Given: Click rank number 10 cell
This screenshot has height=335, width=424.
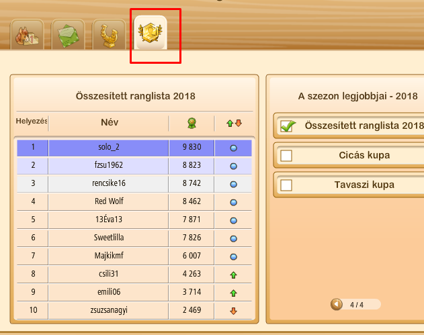Looking at the screenshot, I should (x=33, y=310).
